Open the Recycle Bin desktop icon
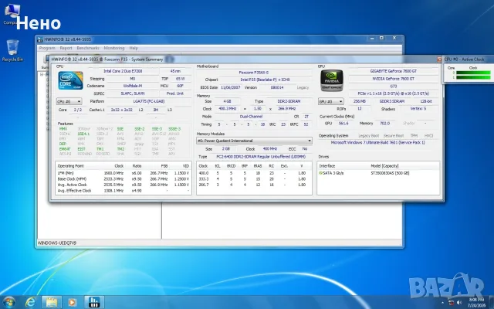The image size is (494, 309). point(12,51)
